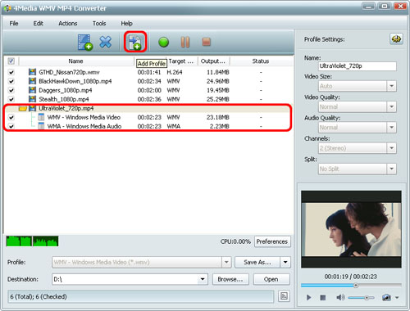Click the Save As... button

point(257,262)
